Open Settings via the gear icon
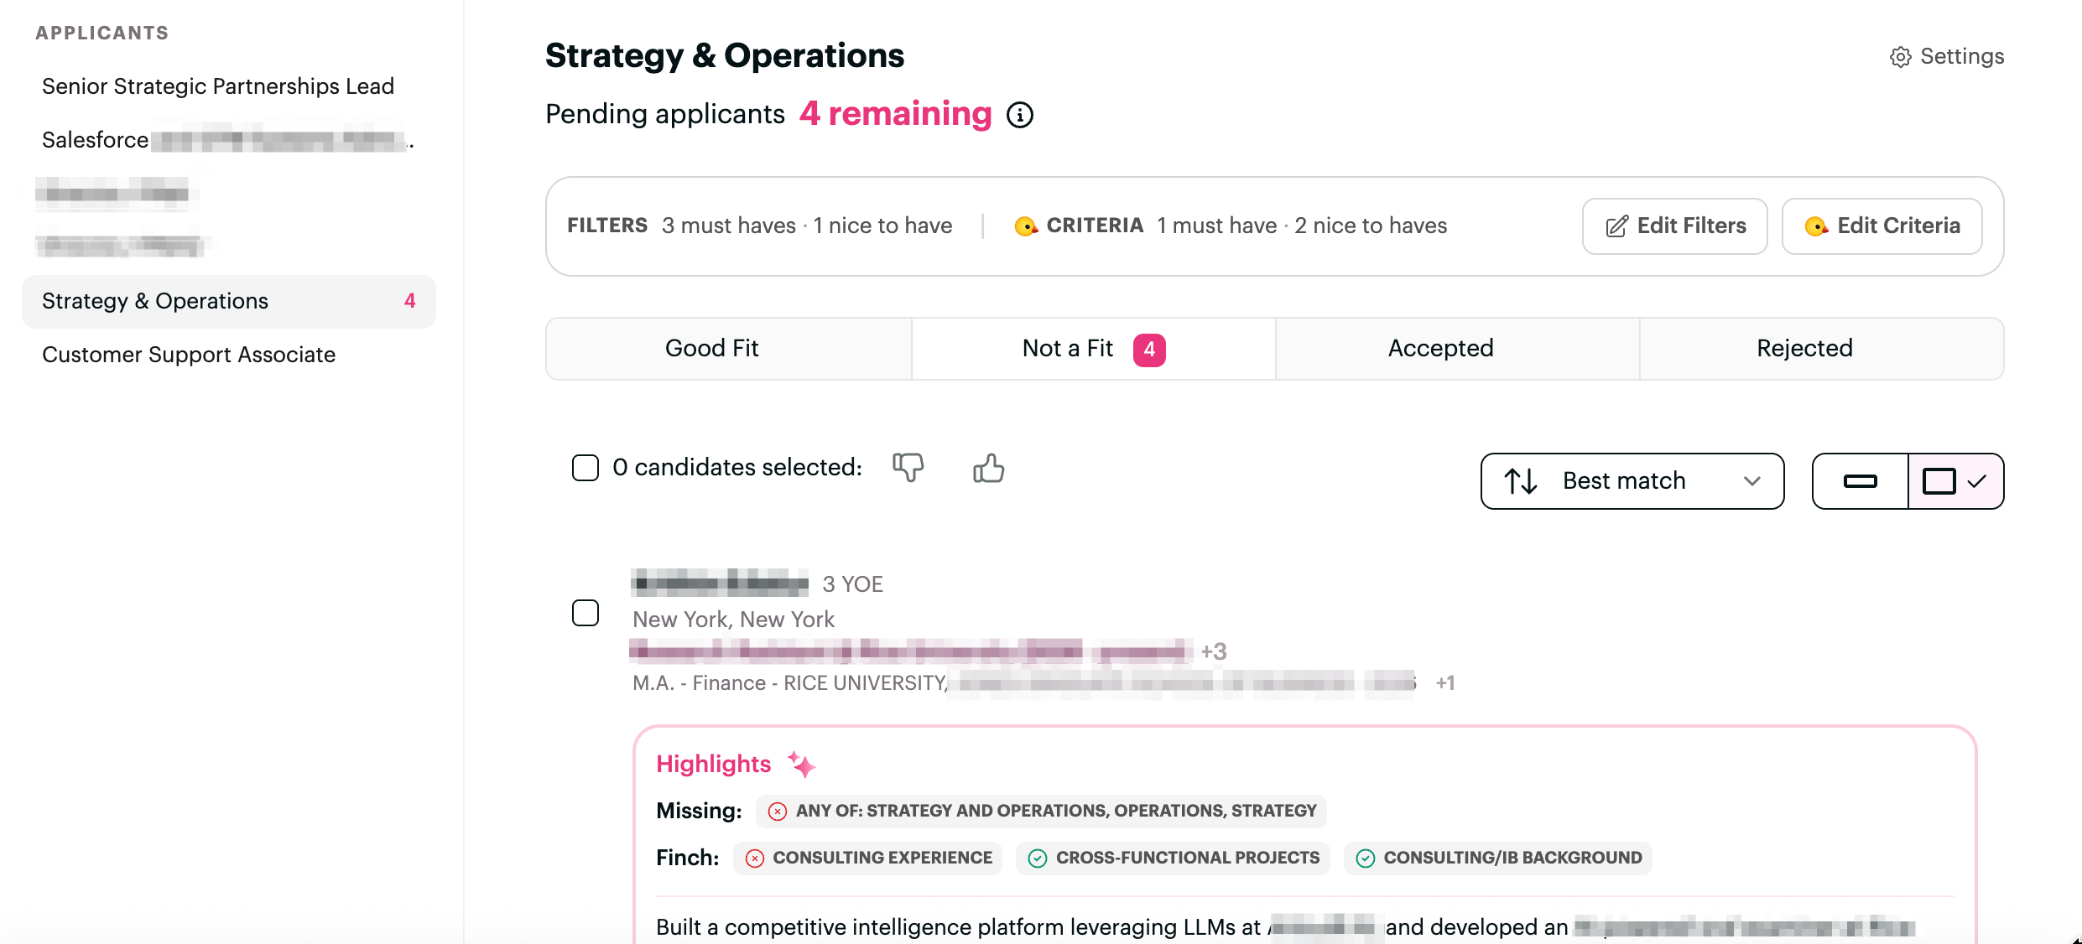This screenshot has width=2082, height=944. [x=1900, y=56]
